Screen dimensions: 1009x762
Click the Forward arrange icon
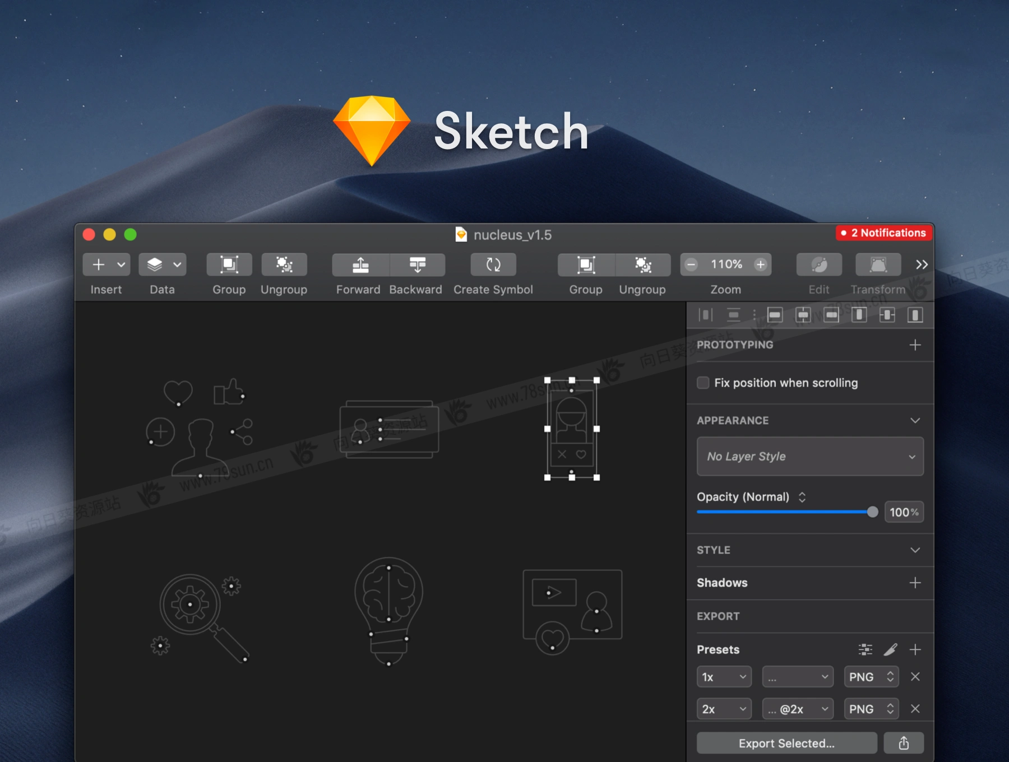click(360, 265)
